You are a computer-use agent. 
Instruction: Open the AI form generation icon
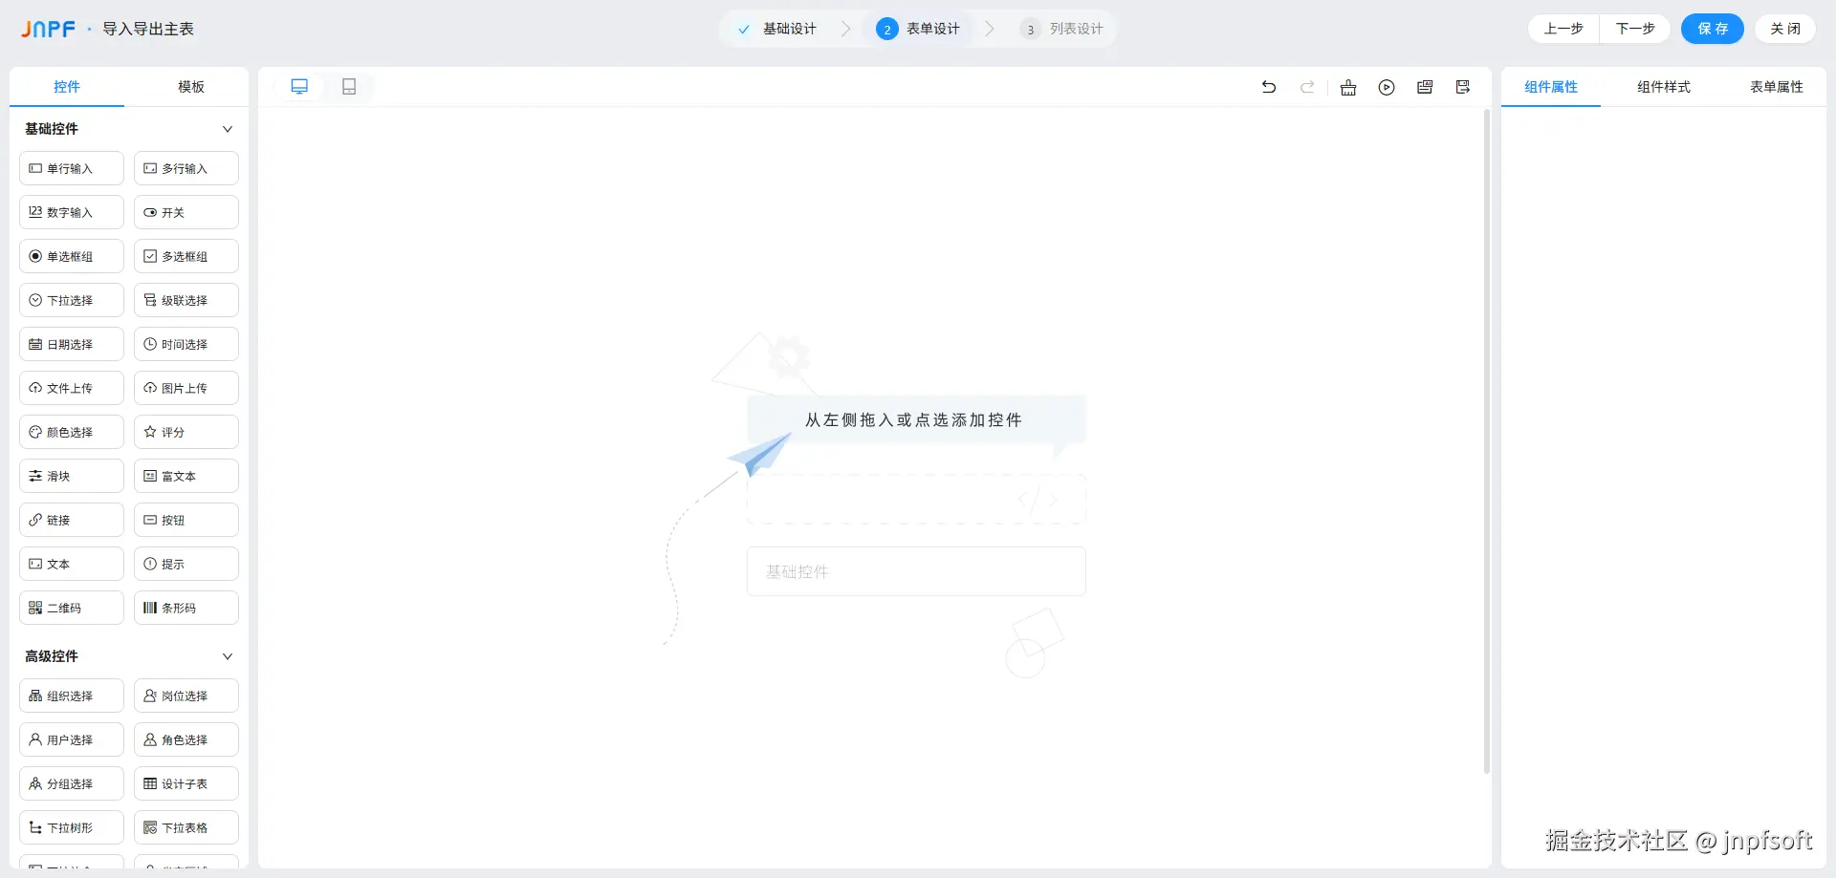tap(1425, 87)
